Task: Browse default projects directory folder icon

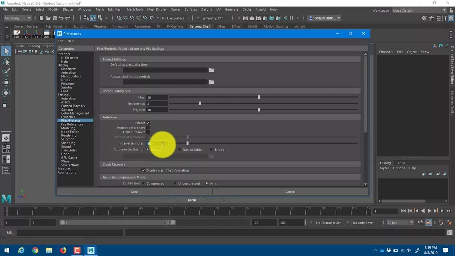Action: tap(212, 70)
